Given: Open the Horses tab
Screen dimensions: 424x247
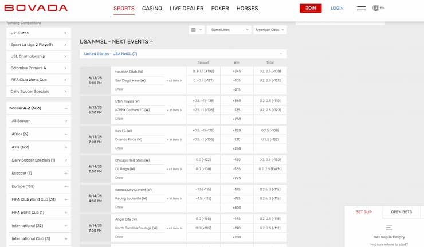Looking at the screenshot, I should click(247, 9).
